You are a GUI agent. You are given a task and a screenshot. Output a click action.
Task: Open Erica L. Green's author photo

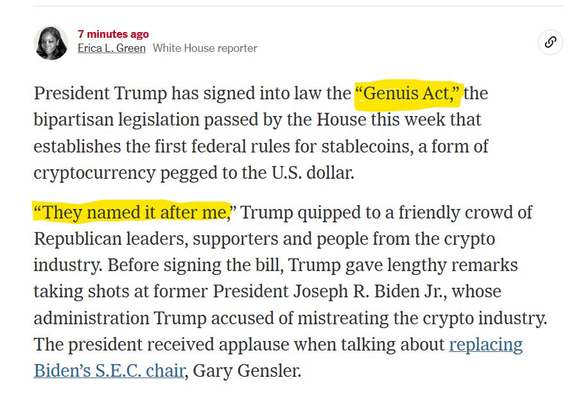coord(51,42)
